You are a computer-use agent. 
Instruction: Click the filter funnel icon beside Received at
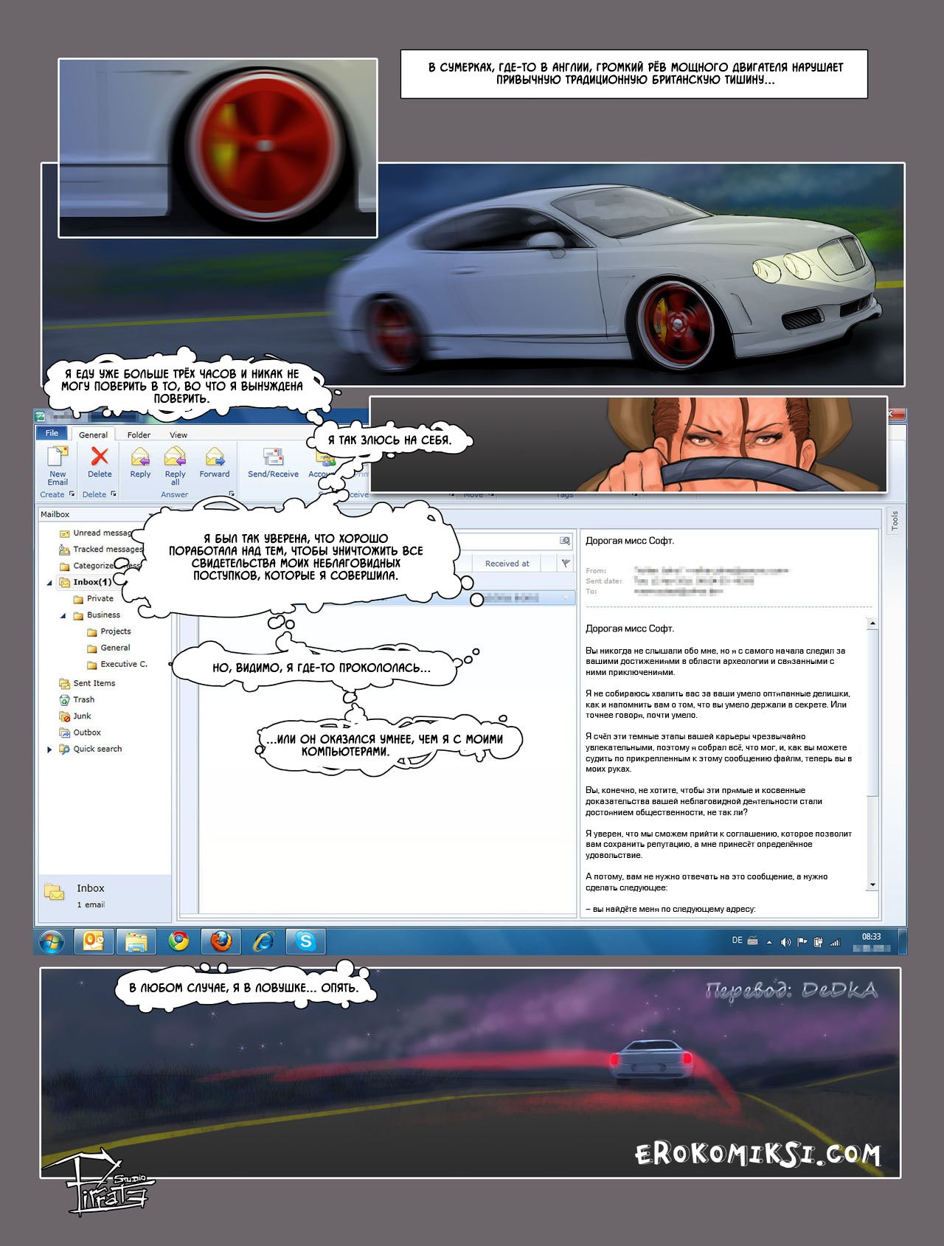[x=566, y=564]
